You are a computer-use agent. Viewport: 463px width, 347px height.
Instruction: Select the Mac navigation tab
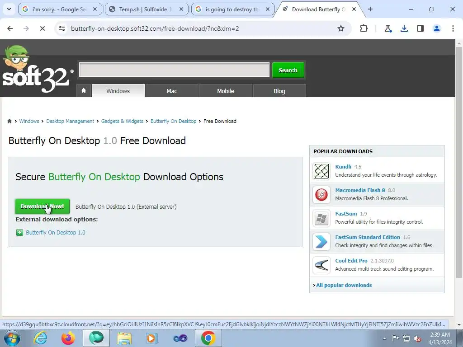[x=172, y=91]
